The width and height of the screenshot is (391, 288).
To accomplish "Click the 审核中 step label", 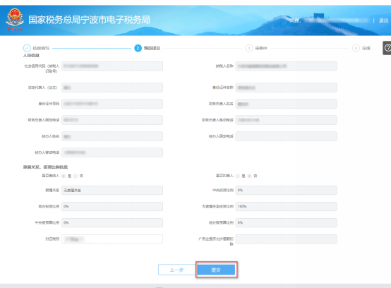I will pyautogui.click(x=261, y=48).
